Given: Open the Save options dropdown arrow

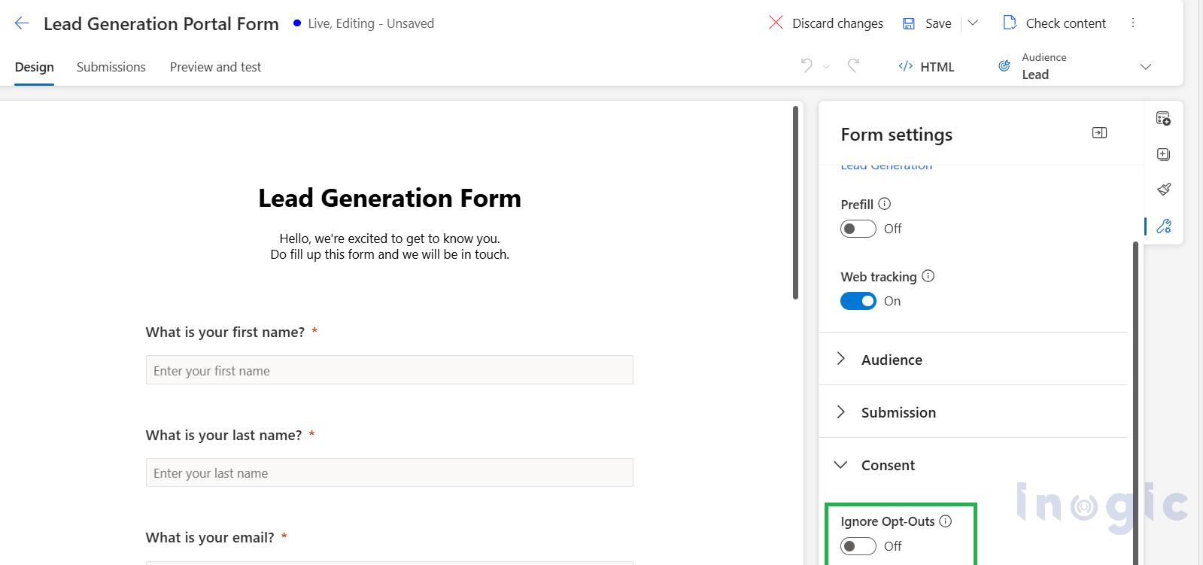Looking at the screenshot, I should (973, 23).
